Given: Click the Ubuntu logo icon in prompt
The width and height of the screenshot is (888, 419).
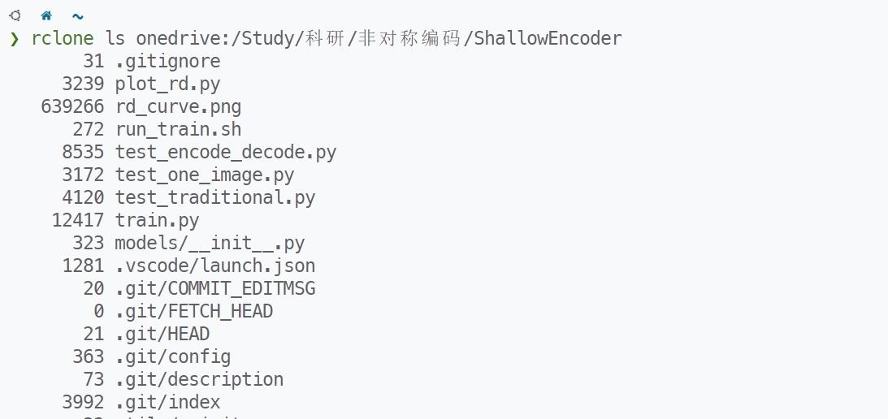Looking at the screenshot, I should click(x=15, y=16).
